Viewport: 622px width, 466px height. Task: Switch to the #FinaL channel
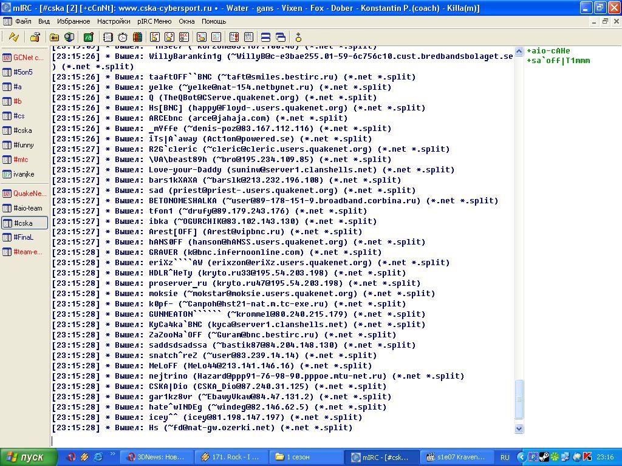pyautogui.click(x=24, y=237)
